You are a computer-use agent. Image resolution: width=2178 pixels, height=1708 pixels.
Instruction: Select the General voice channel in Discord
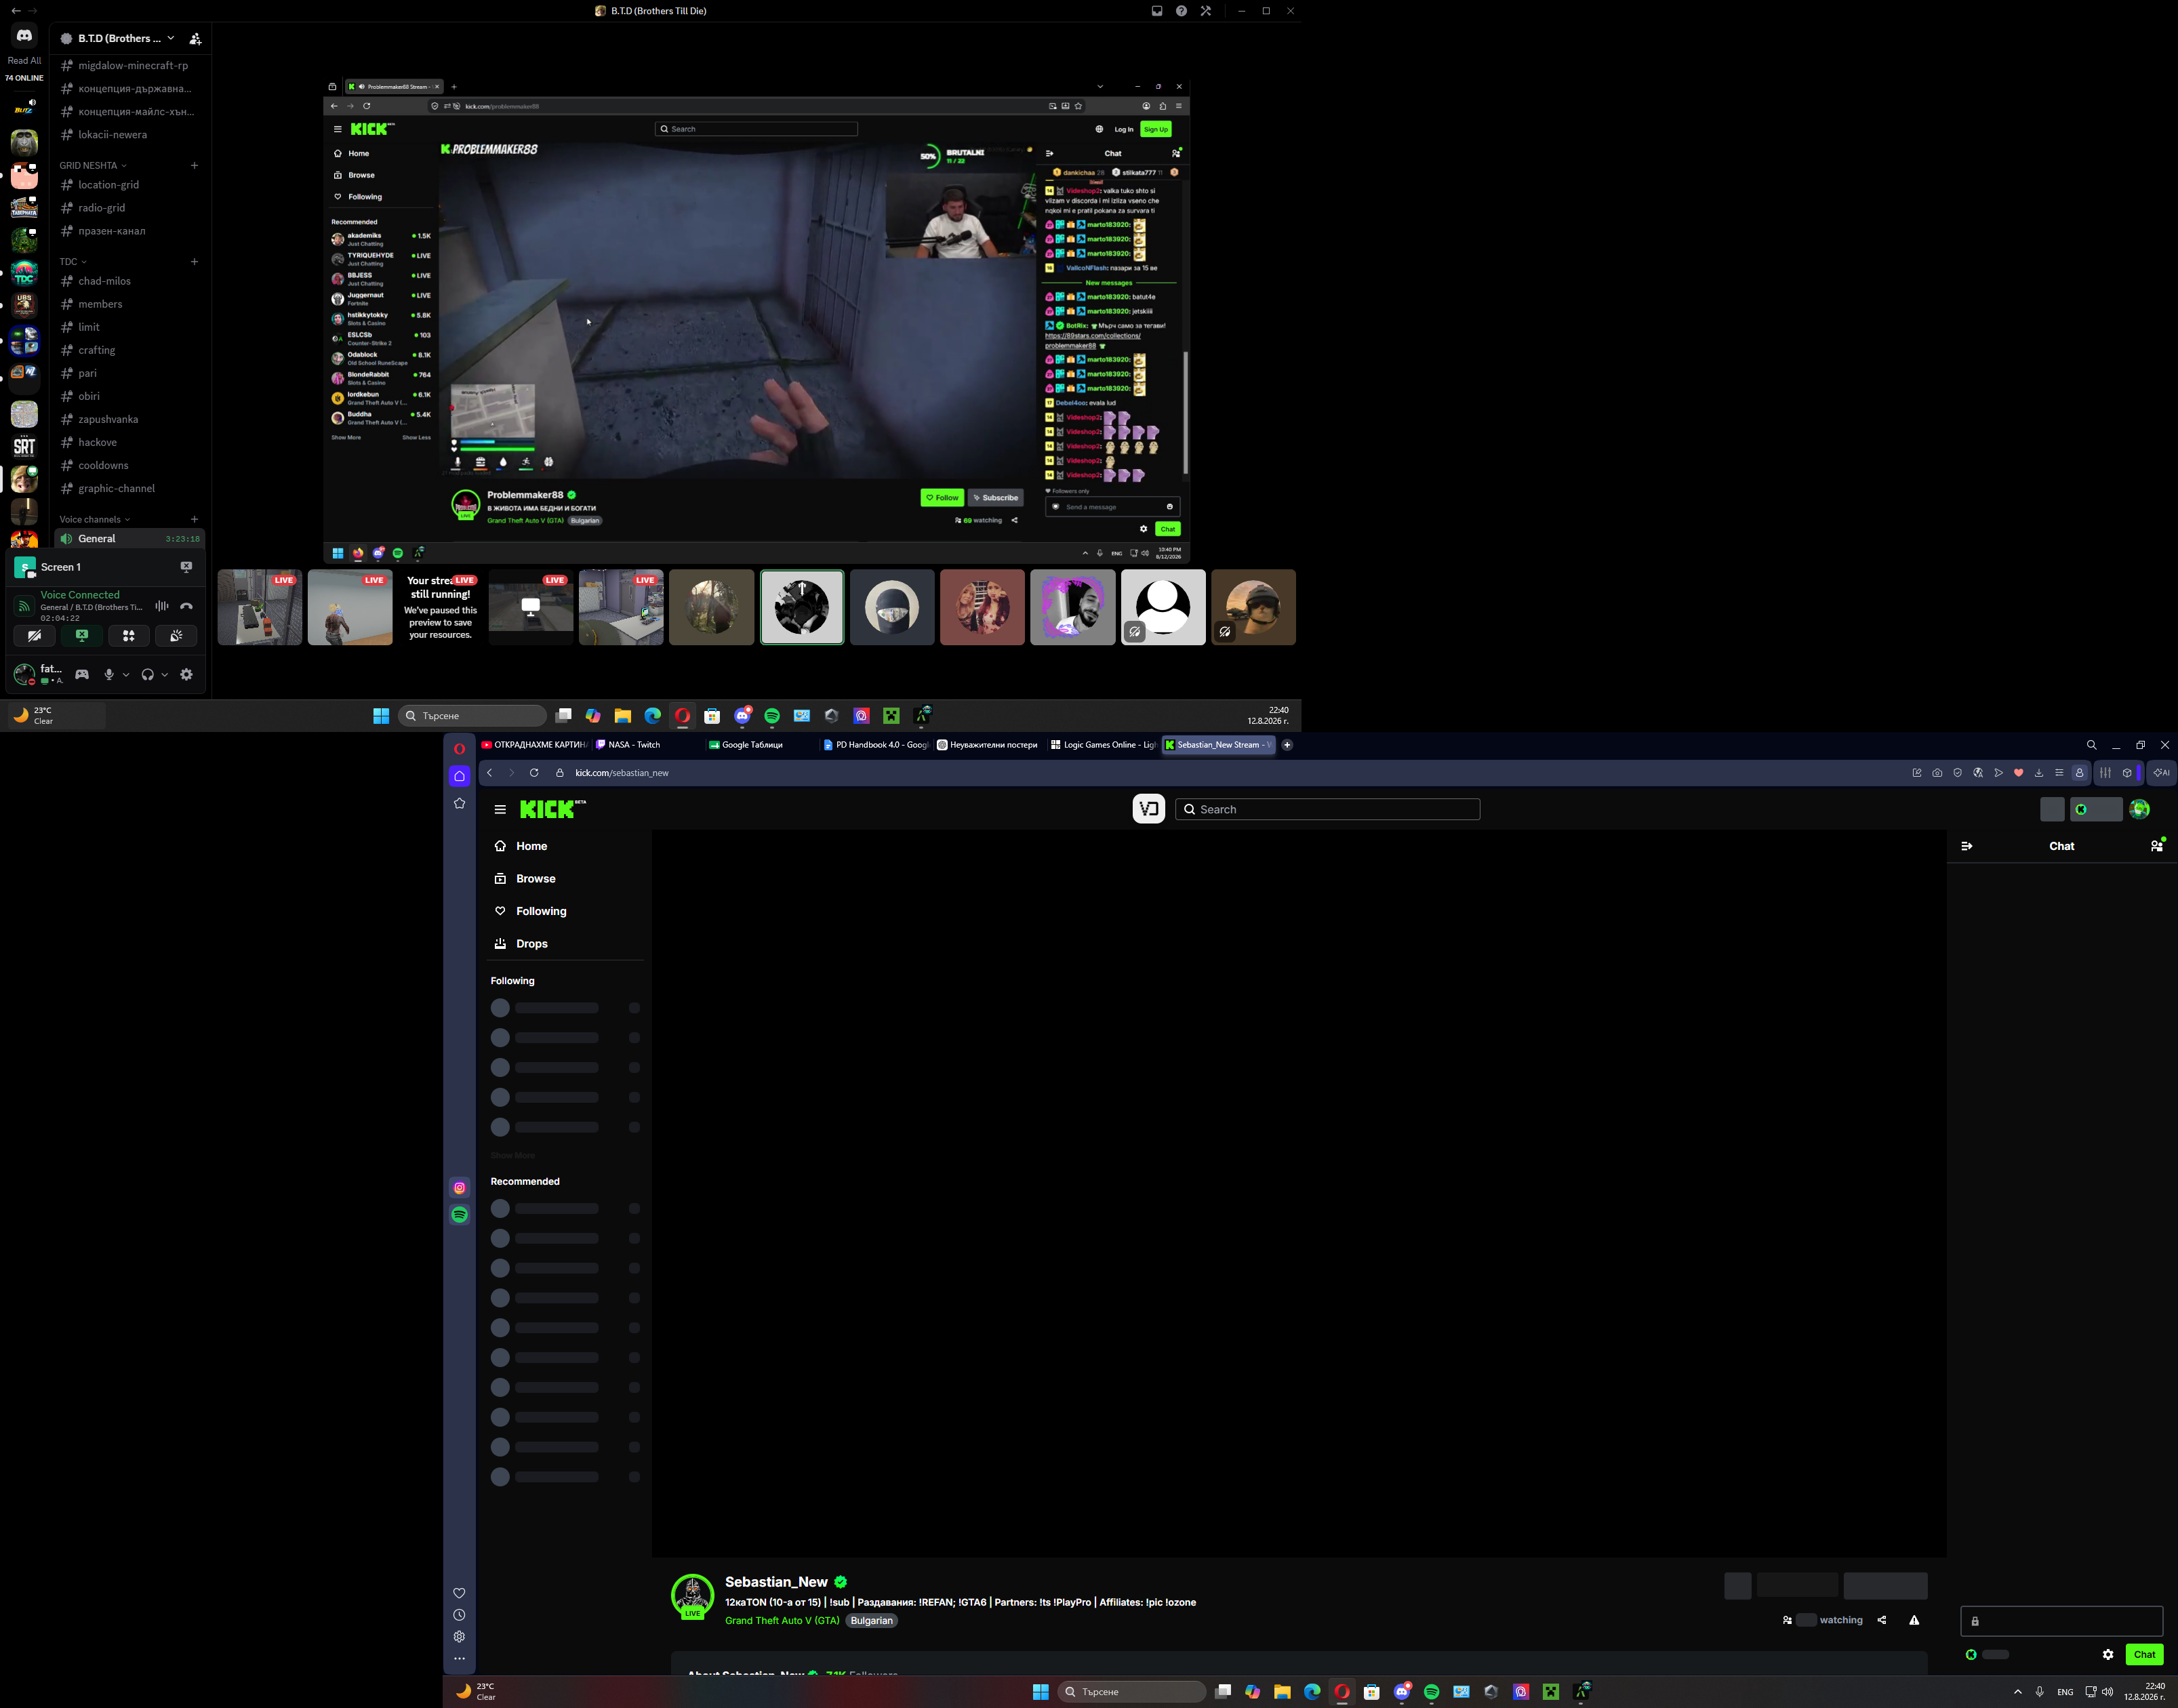click(130, 539)
